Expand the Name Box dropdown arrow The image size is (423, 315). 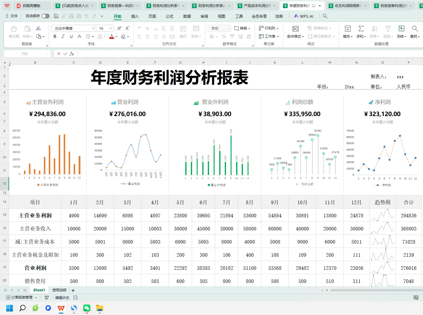47,54
